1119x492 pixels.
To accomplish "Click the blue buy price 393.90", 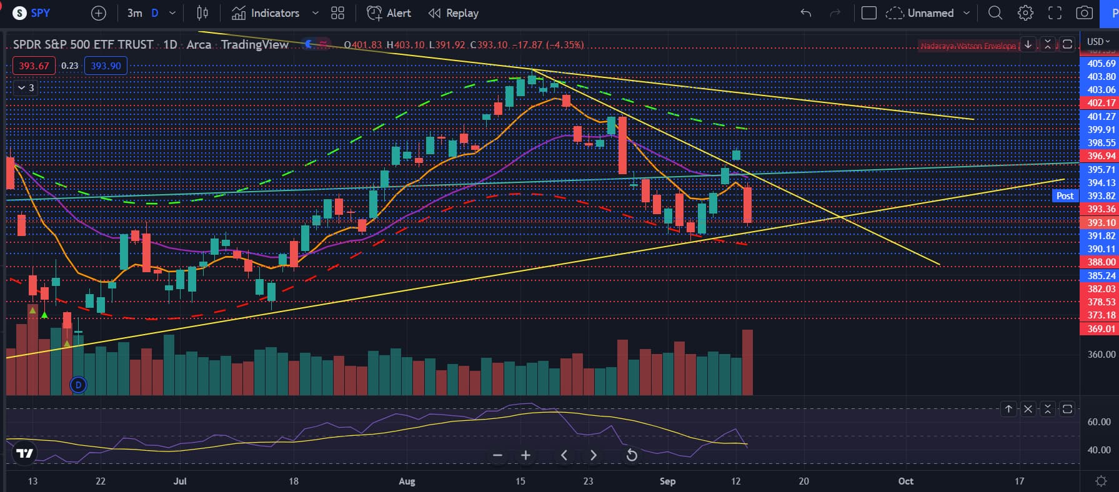I will (106, 66).
